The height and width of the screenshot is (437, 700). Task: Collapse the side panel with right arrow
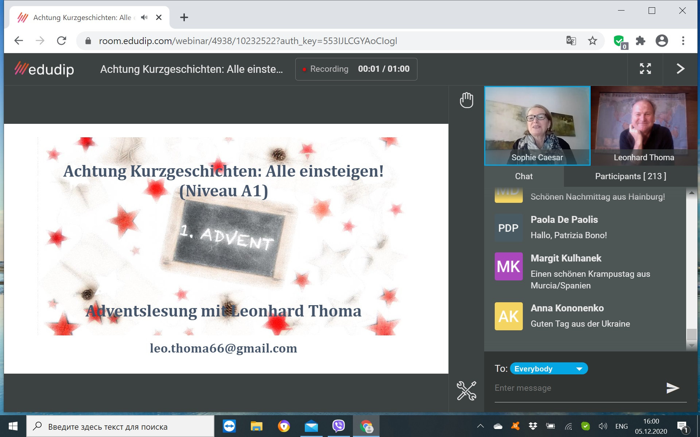click(x=680, y=69)
